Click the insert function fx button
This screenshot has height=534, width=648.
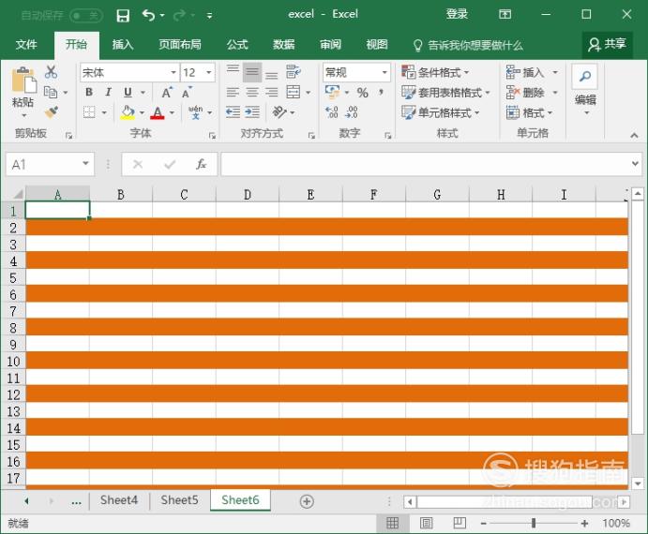pyautogui.click(x=201, y=164)
